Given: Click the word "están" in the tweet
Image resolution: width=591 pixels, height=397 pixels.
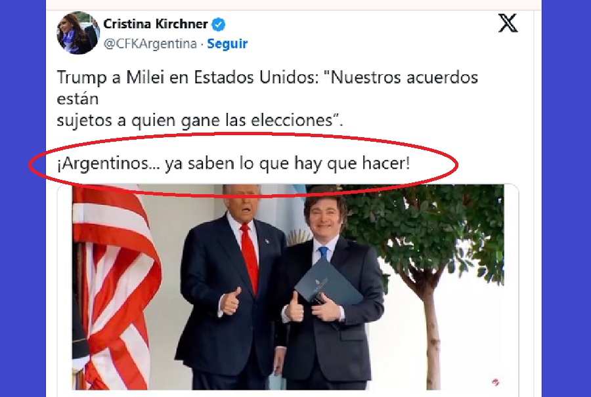Looking at the screenshot, I should tap(77, 99).
